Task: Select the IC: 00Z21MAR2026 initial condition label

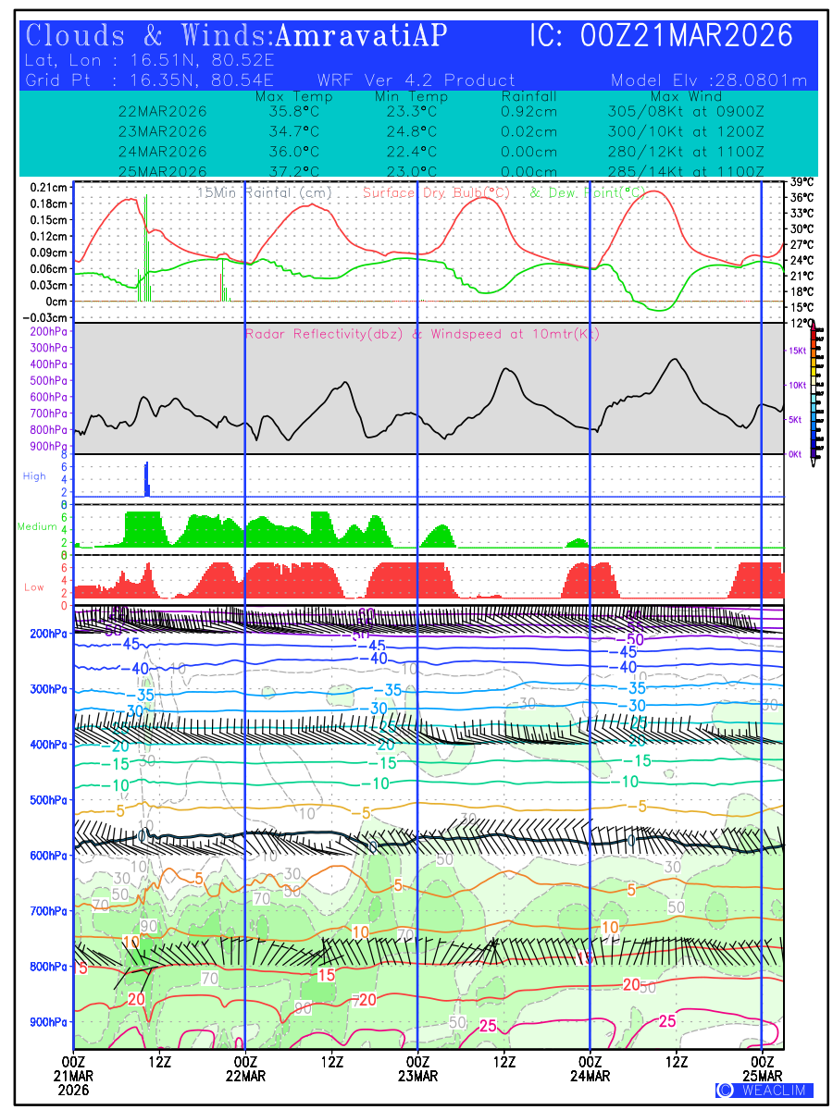Action: coord(661,36)
